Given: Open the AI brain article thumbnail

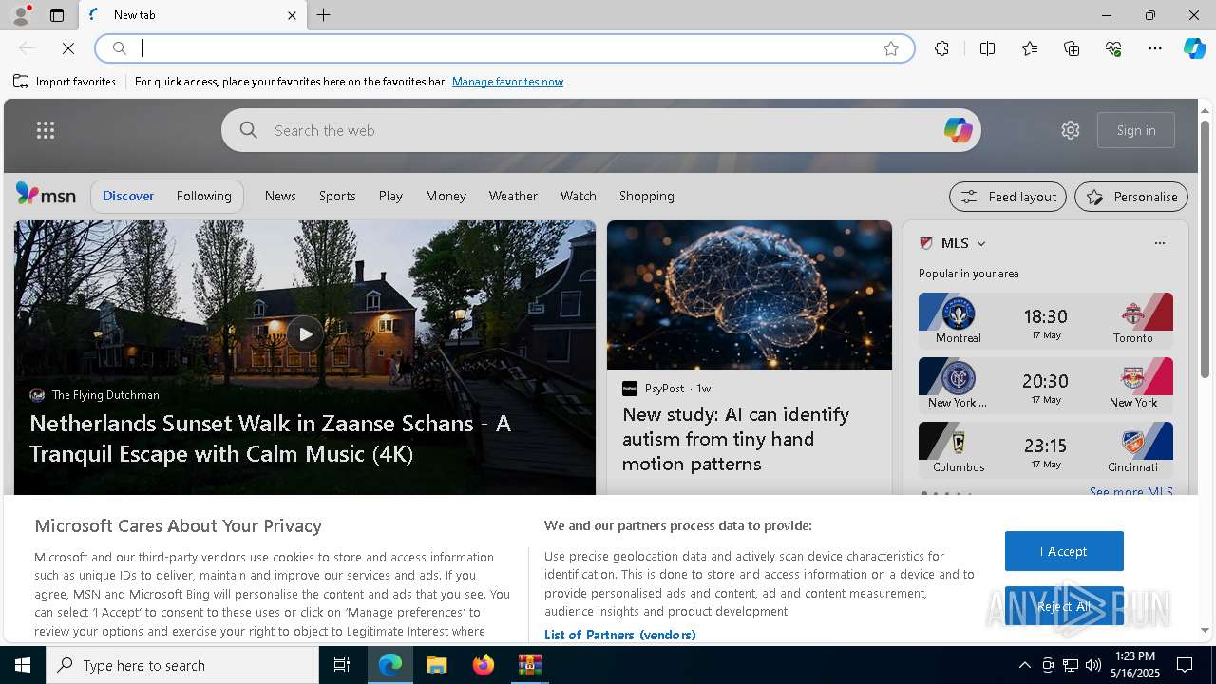Looking at the screenshot, I should [750, 295].
